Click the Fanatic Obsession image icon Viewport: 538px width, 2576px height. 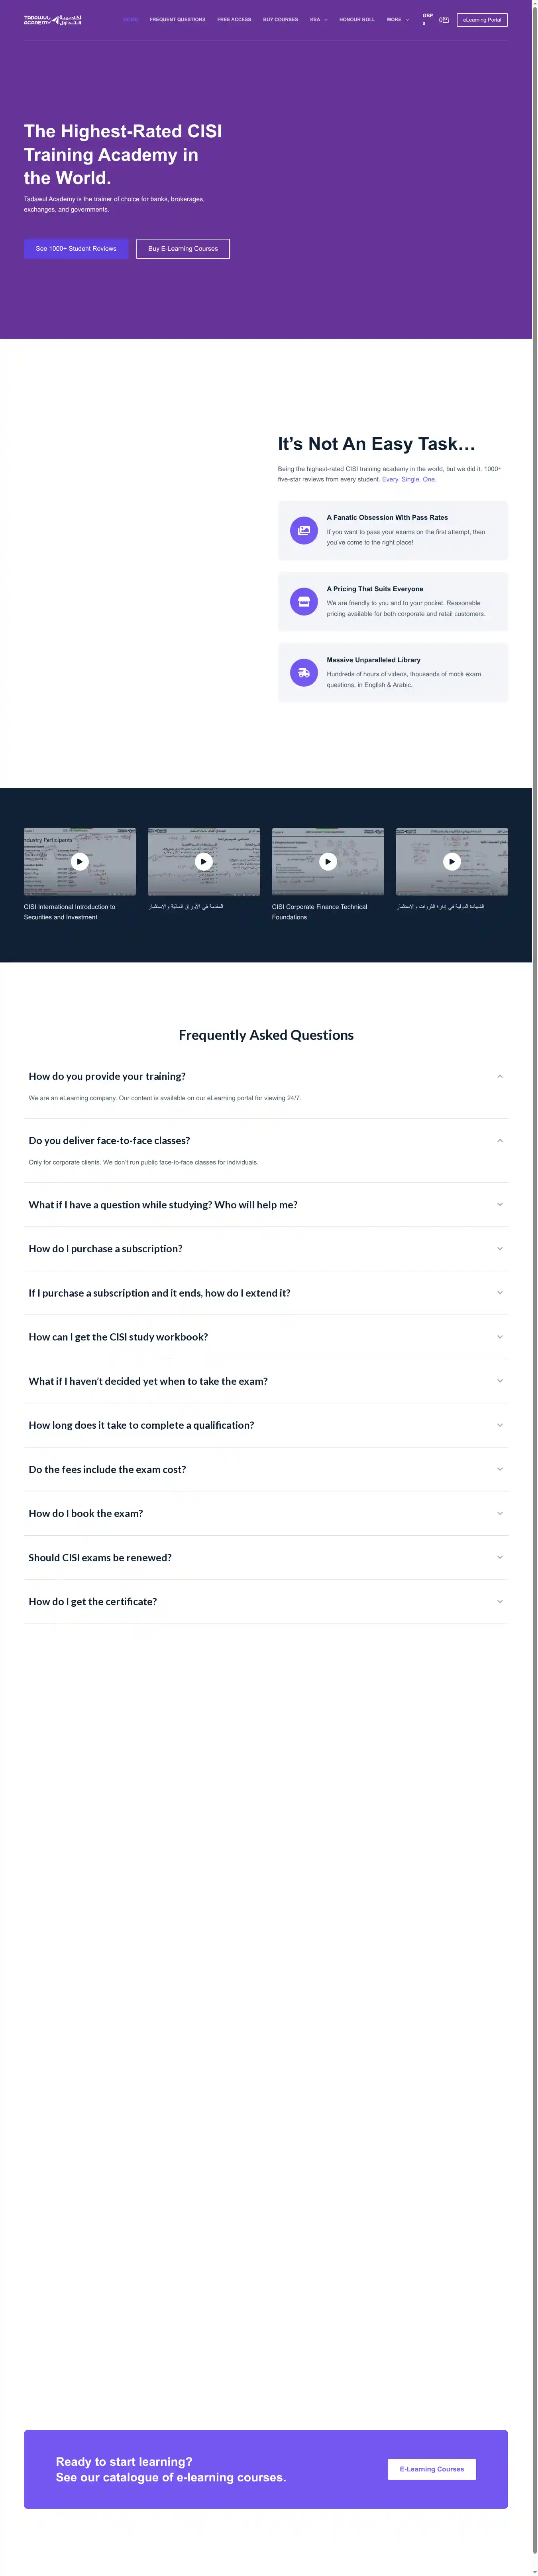(303, 530)
